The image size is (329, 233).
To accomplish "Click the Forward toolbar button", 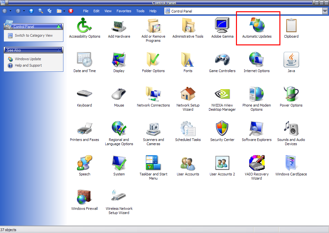I will point(18,11).
